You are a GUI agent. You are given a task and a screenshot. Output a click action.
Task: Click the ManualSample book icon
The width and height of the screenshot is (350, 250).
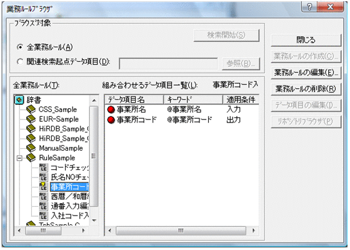pos(31,148)
